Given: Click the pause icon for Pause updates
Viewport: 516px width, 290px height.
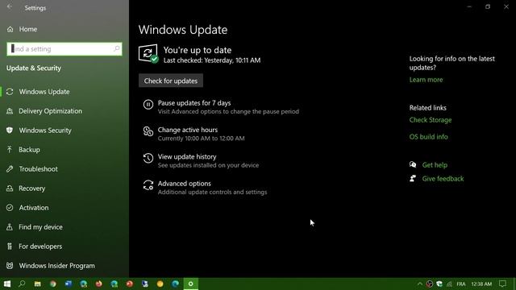Looking at the screenshot, I should point(148,105).
